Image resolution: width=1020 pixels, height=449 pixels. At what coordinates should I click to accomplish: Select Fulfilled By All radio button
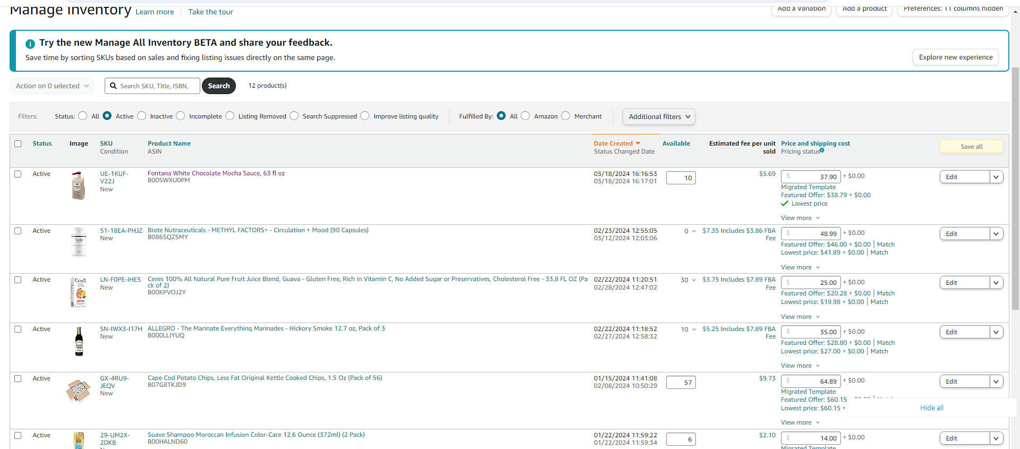coord(501,116)
